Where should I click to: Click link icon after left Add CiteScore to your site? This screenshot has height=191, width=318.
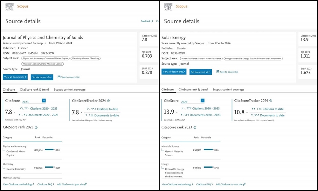pos(86,184)
